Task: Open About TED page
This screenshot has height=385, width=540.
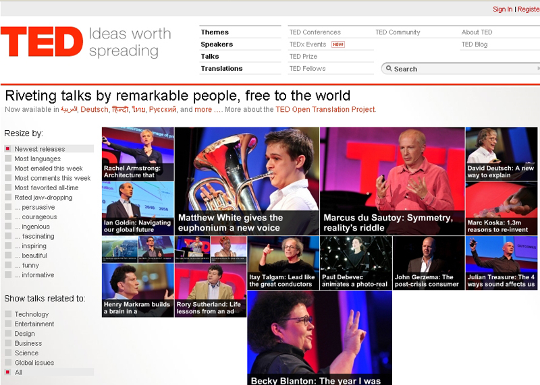Action: click(477, 32)
